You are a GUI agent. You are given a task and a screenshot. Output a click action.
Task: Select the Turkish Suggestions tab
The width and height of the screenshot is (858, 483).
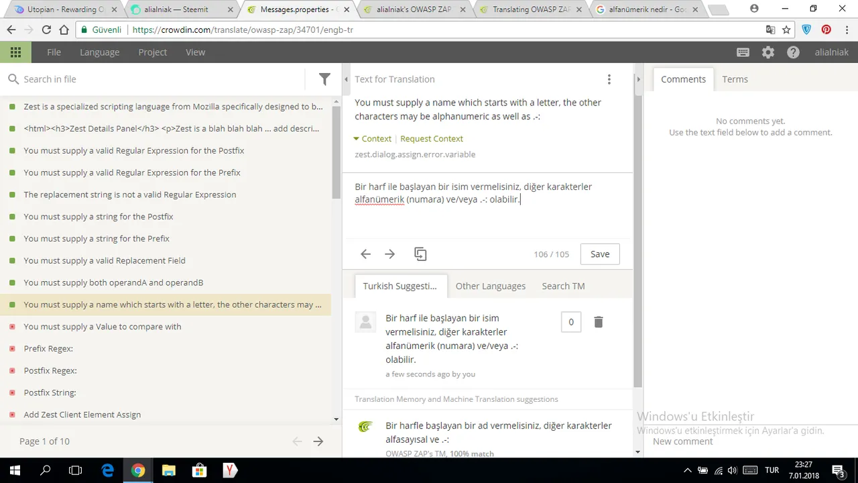tap(400, 286)
